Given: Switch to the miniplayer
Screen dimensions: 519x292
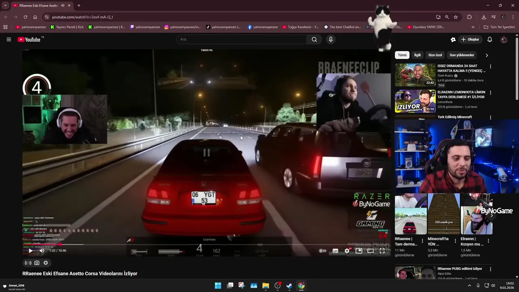Looking at the screenshot, I should (359, 251).
